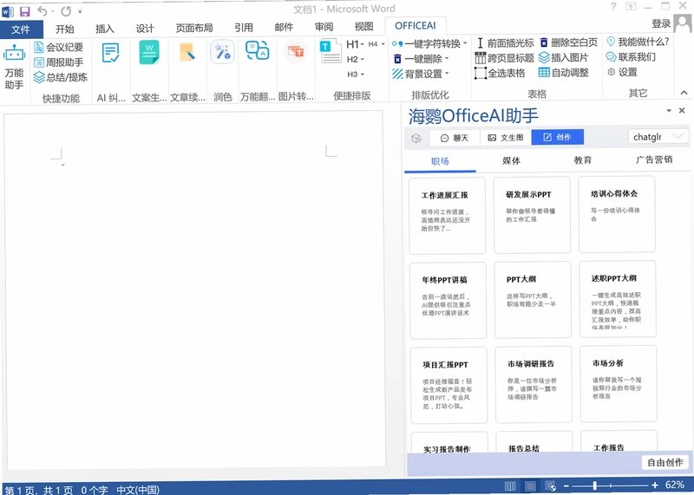Switch to the 审阅 ribbon tab

[324, 27]
